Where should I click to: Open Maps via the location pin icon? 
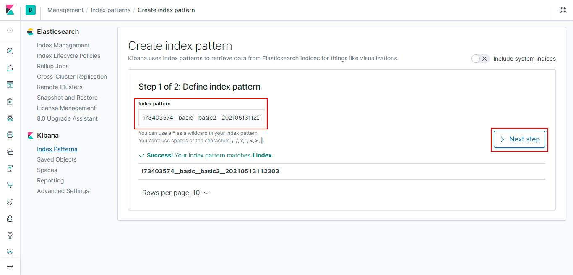[x=10, y=118]
